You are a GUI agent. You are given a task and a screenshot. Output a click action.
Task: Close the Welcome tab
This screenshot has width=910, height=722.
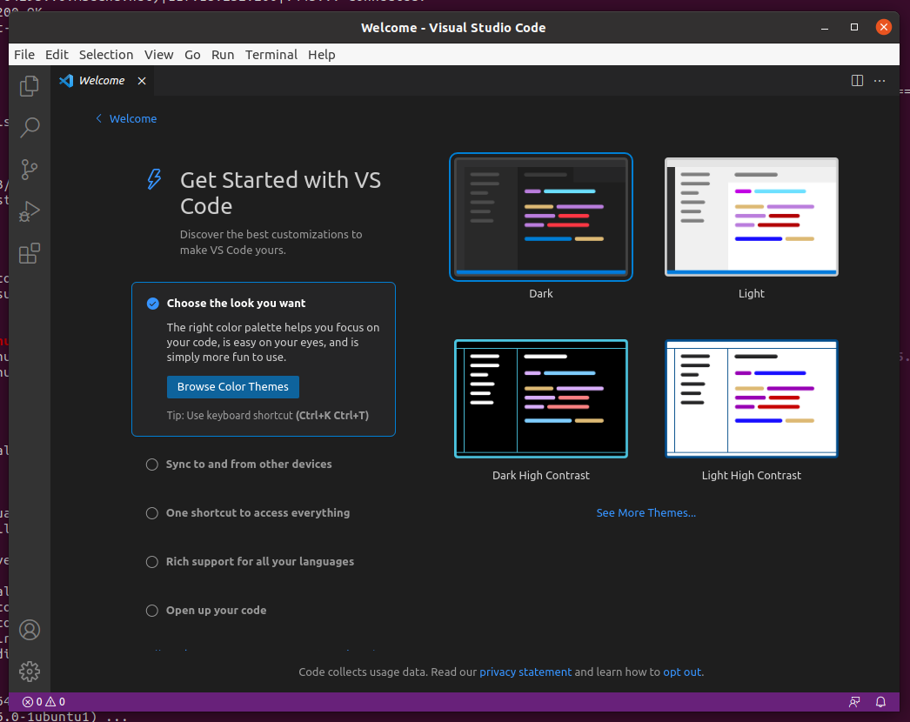[142, 81]
